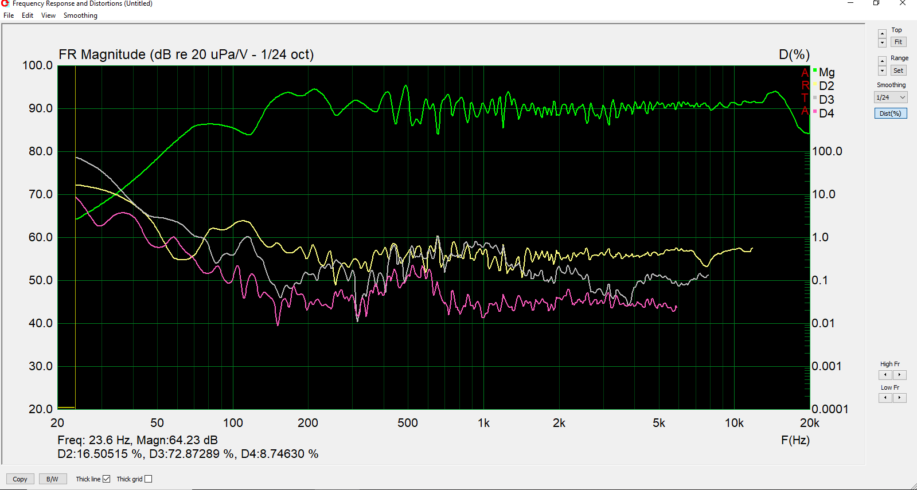This screenshot has height=490, width=917.
Task: Click the Set range button
Action: click(x=898, y=70)
